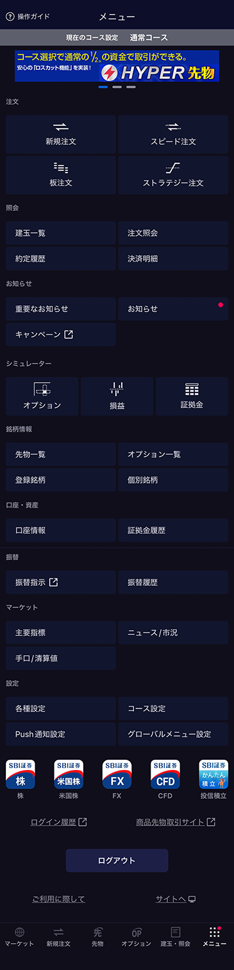Switch to the マーケット bottom tab
This screenshot has width=234, height=970.
click(20, 937)
